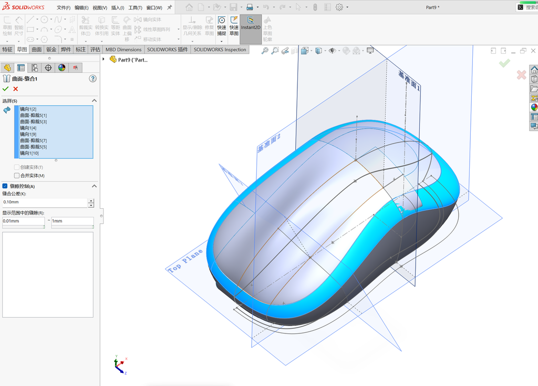The width and height of the screenshot is (538, 386).
Task: Click the 快速草图 rapid sketch tool
Action: [234, 26]
